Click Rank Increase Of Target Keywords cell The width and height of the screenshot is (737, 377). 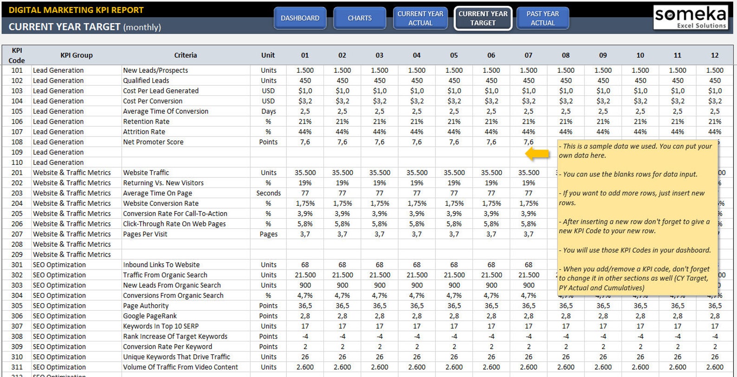pyautogui.click(x=186, y=336)
